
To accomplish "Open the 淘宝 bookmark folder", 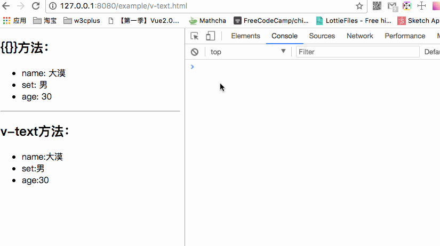I will 45,21.
